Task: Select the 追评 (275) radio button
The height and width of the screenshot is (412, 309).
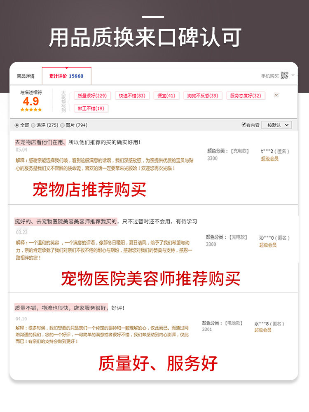Action: pos(33,125)
